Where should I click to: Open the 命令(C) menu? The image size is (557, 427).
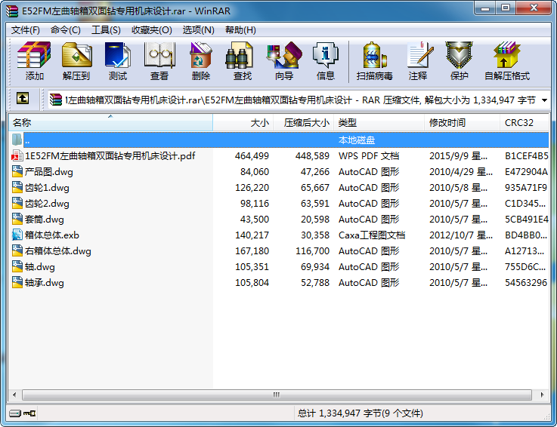point(65,30)
